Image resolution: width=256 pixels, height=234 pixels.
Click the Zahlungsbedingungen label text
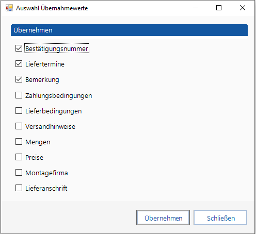point(59,96)
